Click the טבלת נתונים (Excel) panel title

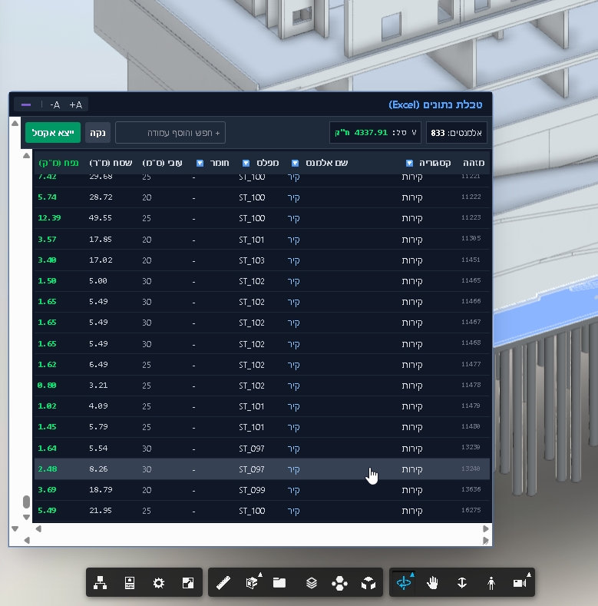pos(435,104)
